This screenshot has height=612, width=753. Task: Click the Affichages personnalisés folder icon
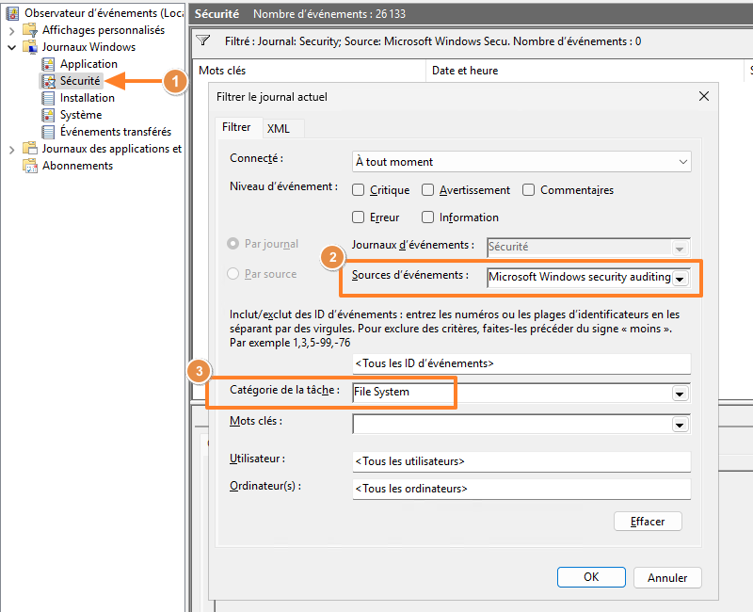[30, 30]
